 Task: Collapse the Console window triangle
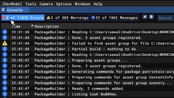[x=3, y=10]
